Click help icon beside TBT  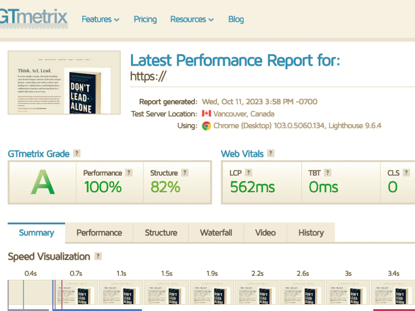327,173
